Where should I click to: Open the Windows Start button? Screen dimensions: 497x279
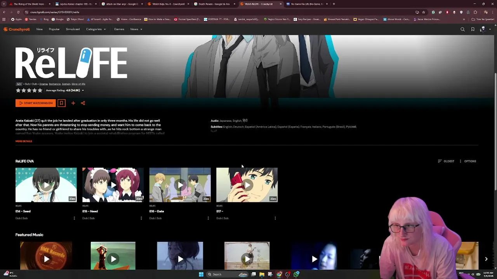click(201, 274)
